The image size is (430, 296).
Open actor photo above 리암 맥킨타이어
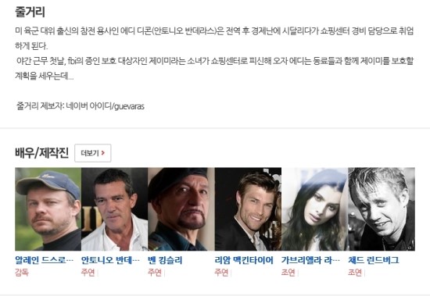click(x=248, y=209)
